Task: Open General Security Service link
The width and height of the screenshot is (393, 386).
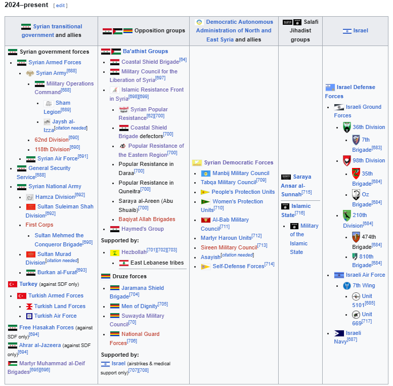Action: (x=43, y=173)
